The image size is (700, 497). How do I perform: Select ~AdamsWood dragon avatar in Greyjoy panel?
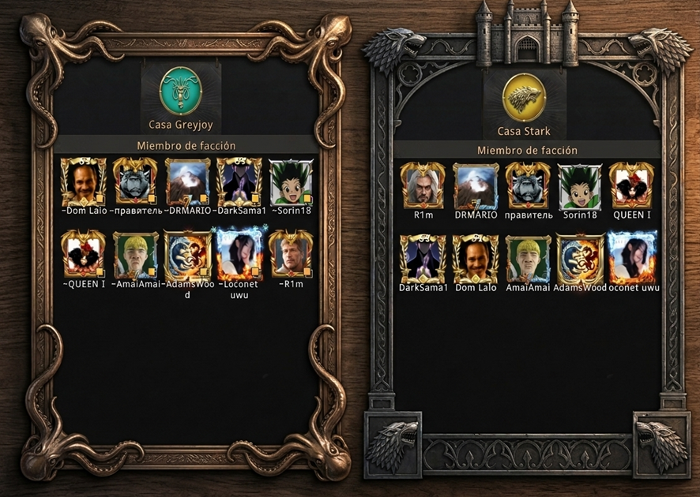point(187,255)
